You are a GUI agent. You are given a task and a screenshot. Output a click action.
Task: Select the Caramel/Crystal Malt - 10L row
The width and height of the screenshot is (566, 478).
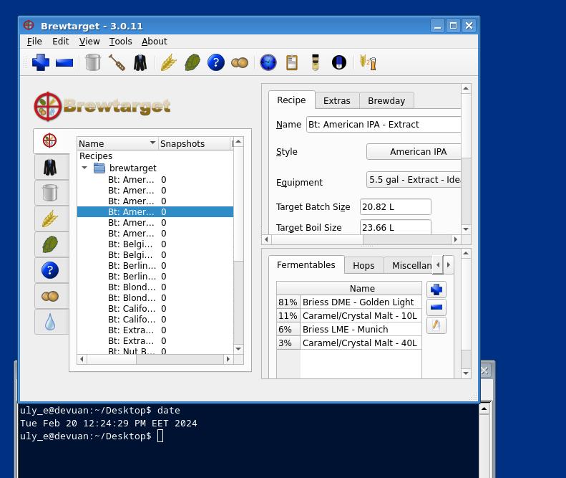[x=349, y=315]
